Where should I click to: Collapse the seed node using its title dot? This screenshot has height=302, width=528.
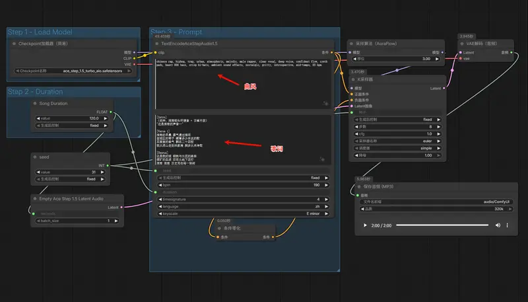coord(35,157)
